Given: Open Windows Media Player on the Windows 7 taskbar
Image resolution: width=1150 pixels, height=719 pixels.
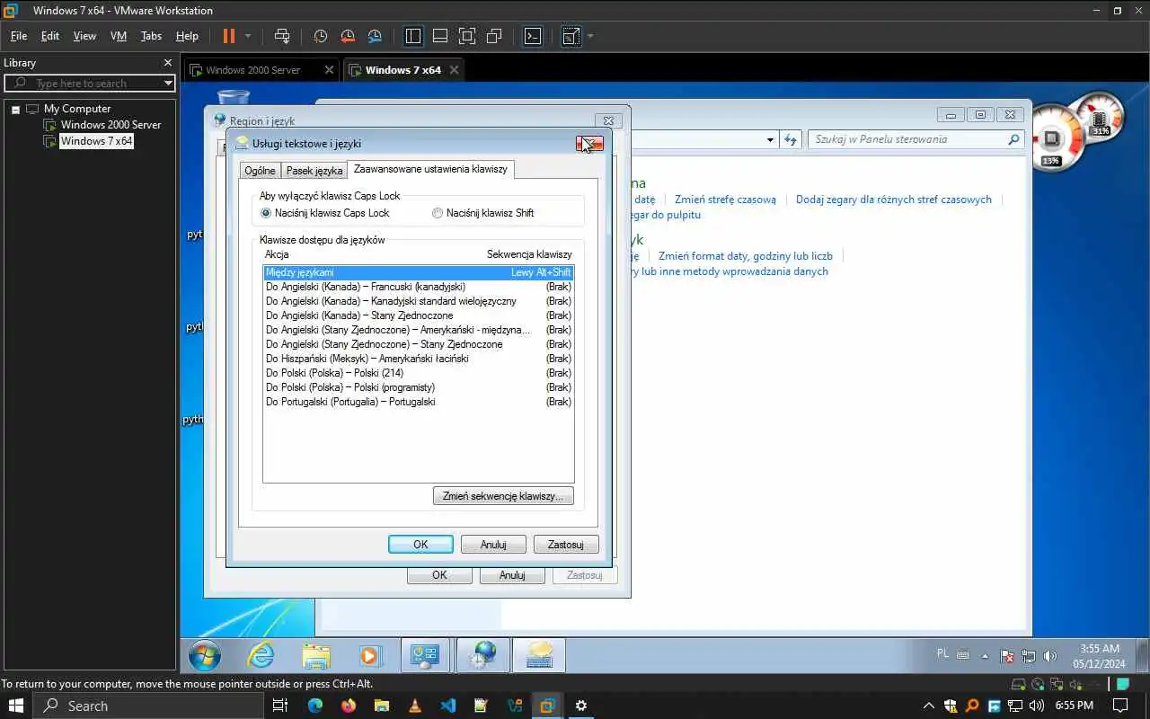Looking at the screenshot, I should point(369,656).
